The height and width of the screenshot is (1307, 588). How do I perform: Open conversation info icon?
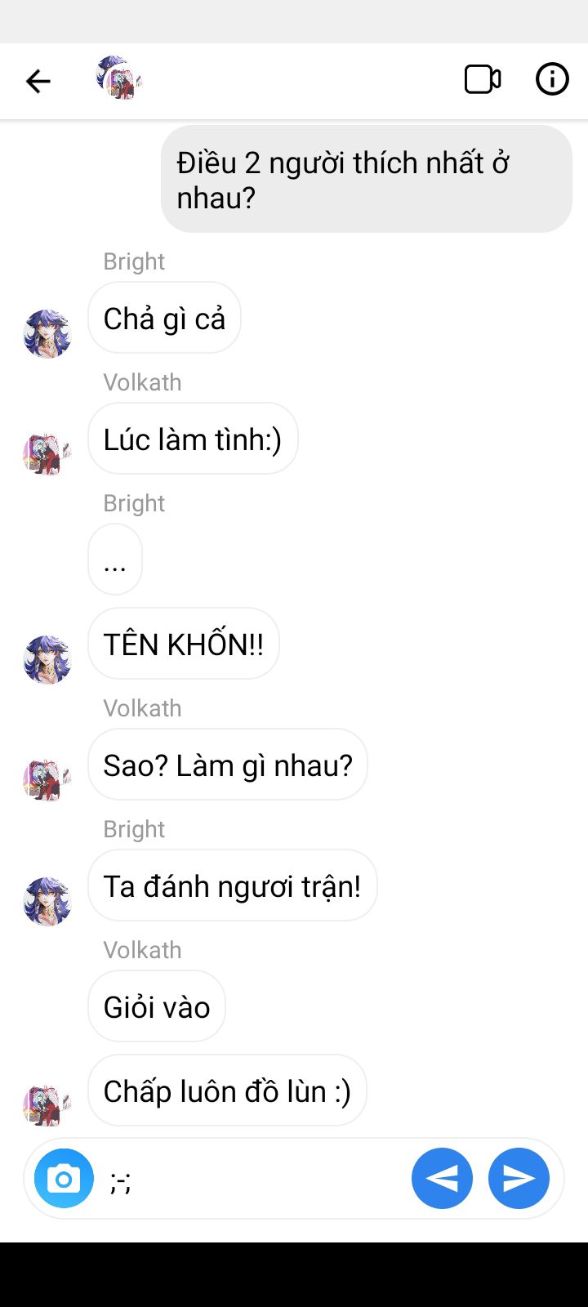(x=552, y=79)
